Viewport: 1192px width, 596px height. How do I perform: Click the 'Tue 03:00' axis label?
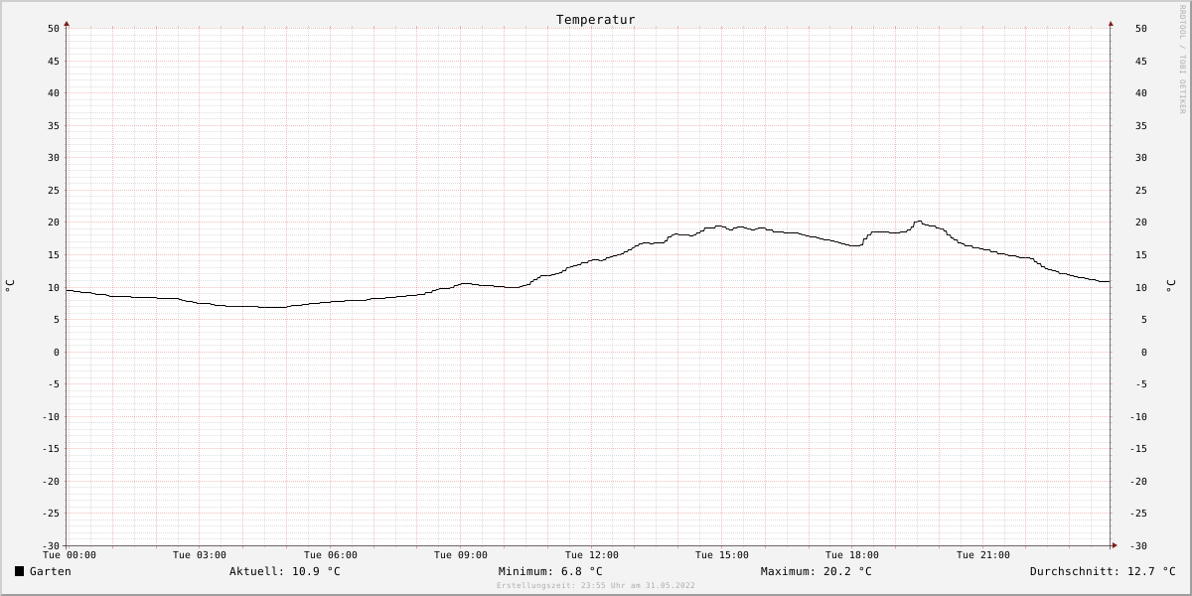coord(200,555)
